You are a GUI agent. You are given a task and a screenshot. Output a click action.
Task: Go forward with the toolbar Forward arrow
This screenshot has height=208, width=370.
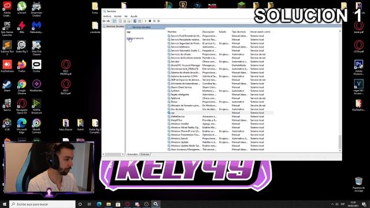[108, 21]
